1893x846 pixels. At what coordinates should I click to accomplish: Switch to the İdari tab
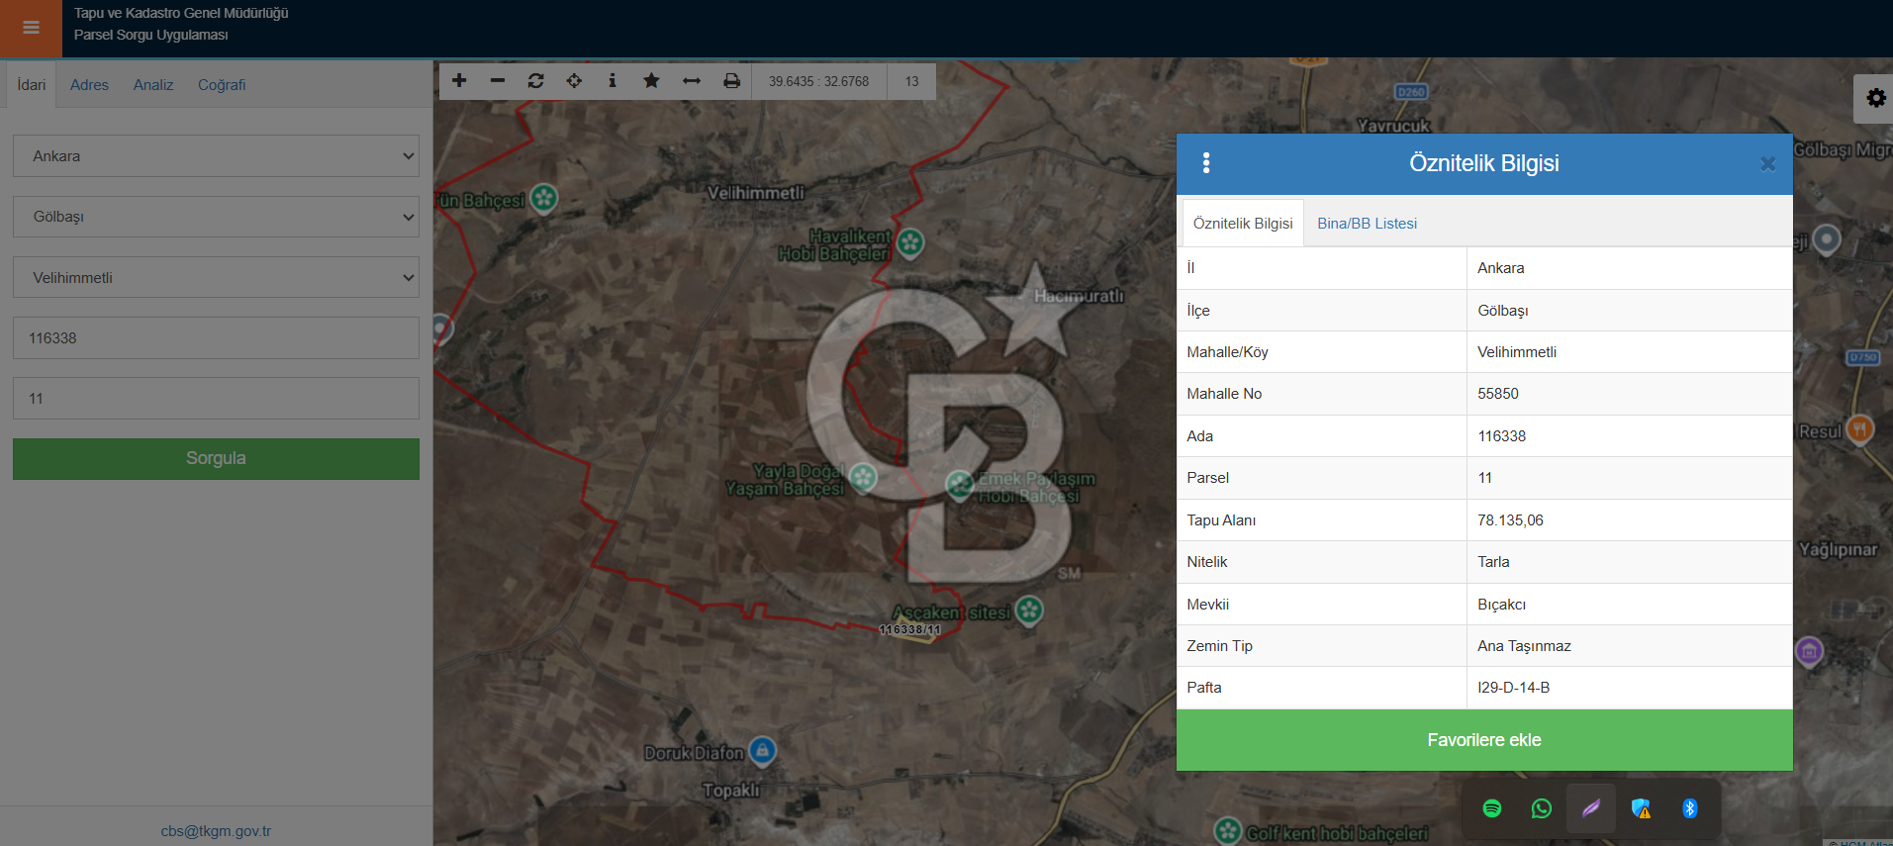tap(32, 85)
